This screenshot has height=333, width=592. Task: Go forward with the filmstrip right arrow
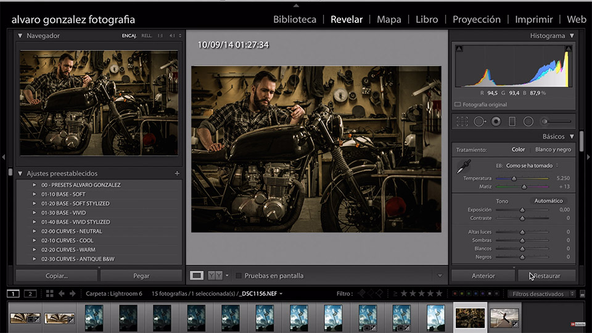tap(73, 294)
